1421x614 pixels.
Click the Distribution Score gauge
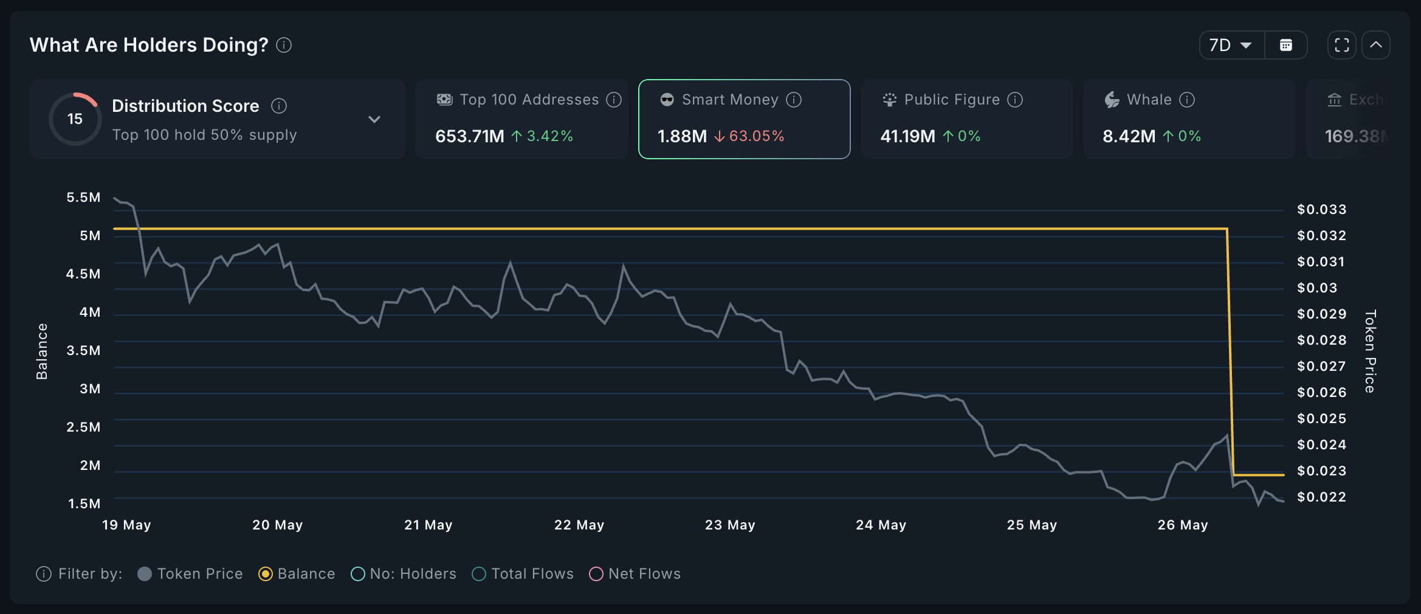[75, 119]
